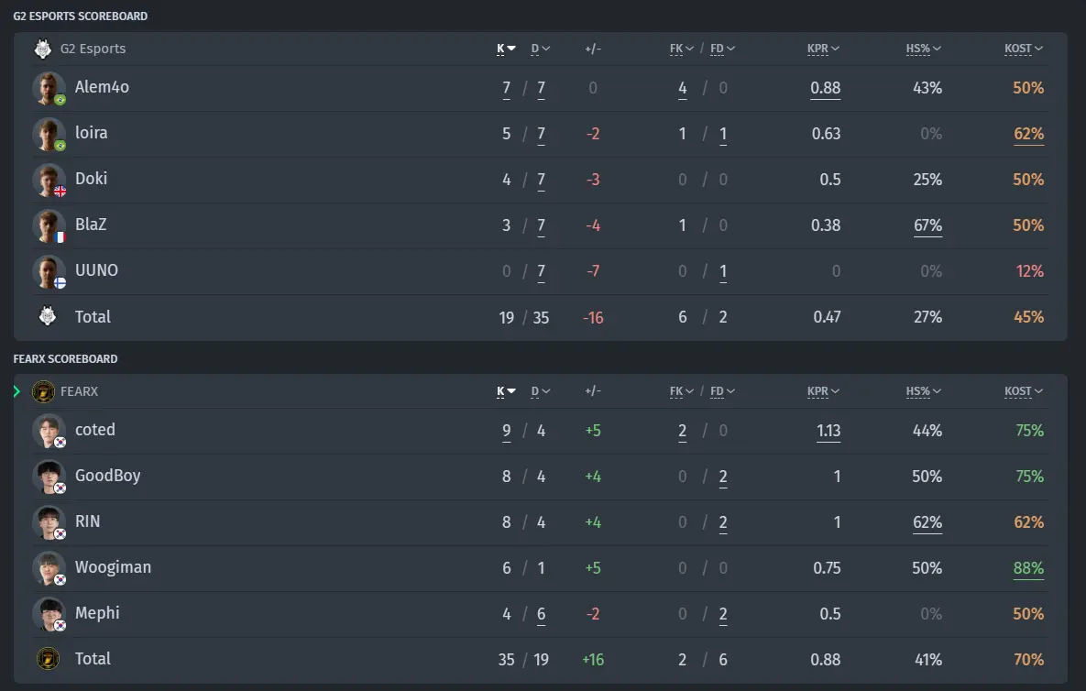Click Woogiman's player avatar
The width and height of the screenshot is (1086, 691).
(49, 568)
